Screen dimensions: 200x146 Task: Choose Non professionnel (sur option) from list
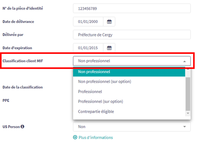click(x=104, y=81)
